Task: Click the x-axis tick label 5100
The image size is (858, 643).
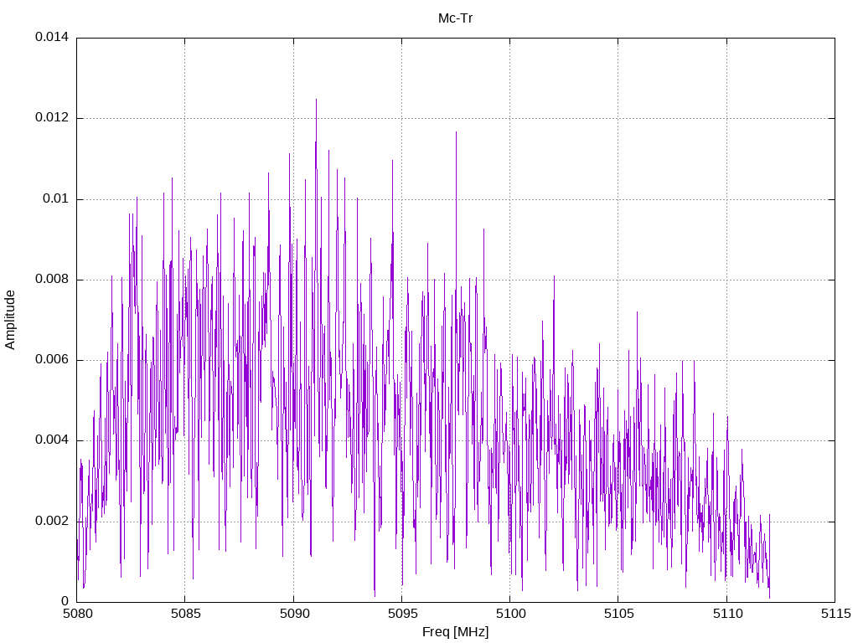Action: 510,614
